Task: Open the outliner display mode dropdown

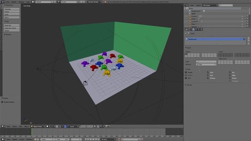Action: pyautogui.click(x=210, y=5)
